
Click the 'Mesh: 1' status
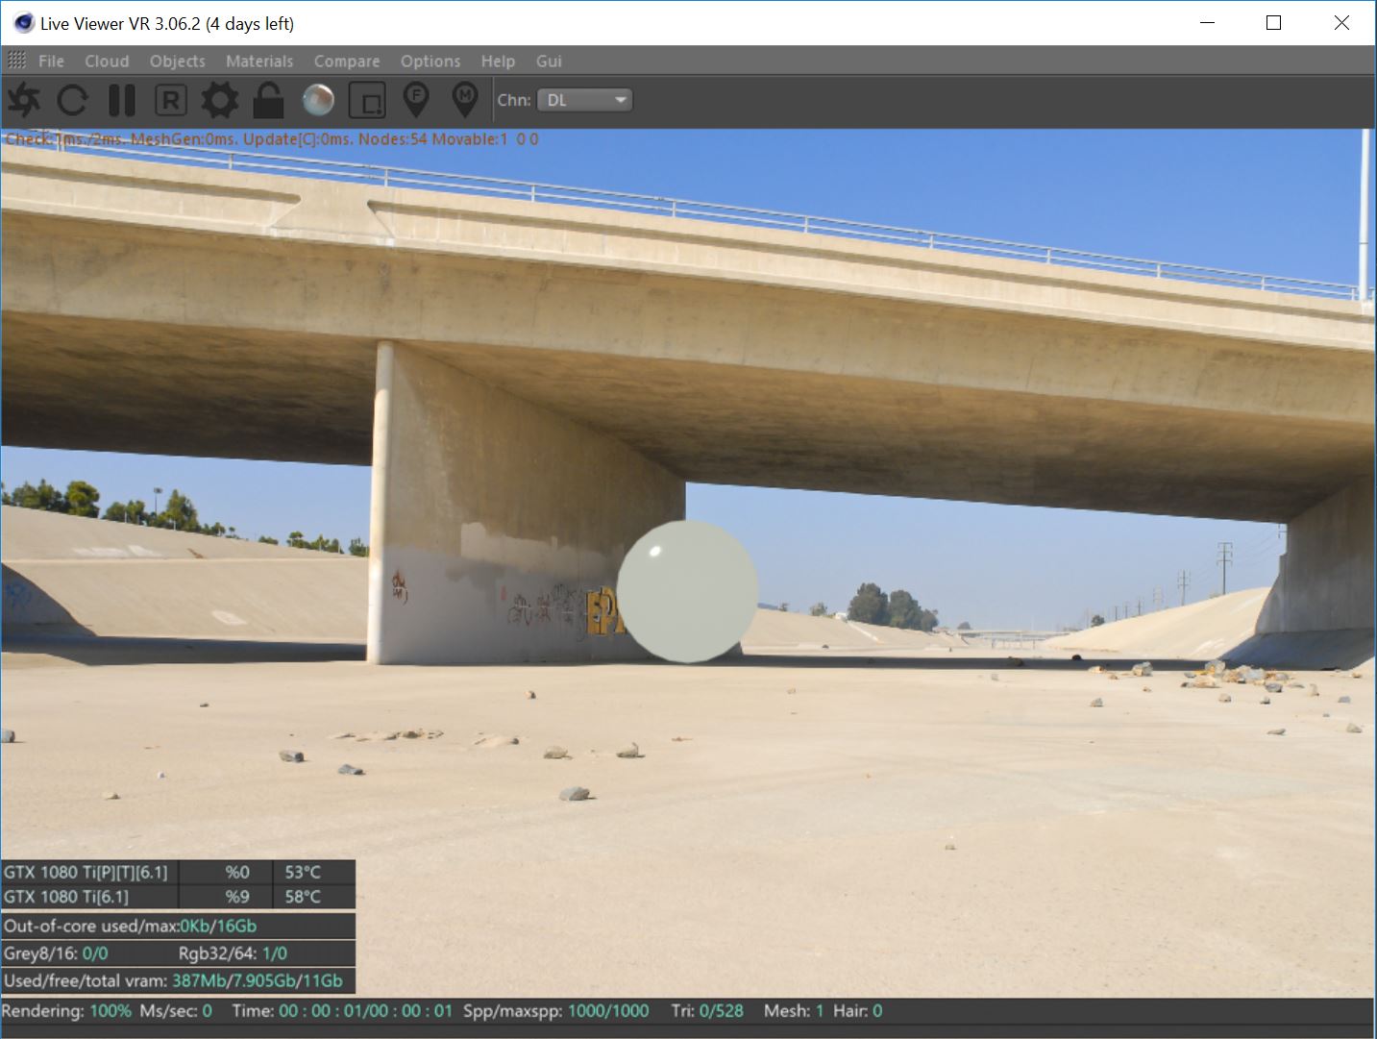click(794, 1011)
